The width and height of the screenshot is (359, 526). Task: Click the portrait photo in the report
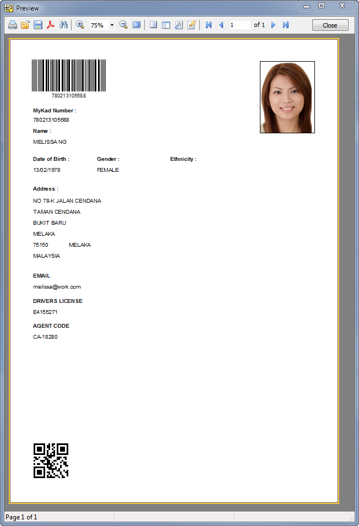[x=287, y=97]
